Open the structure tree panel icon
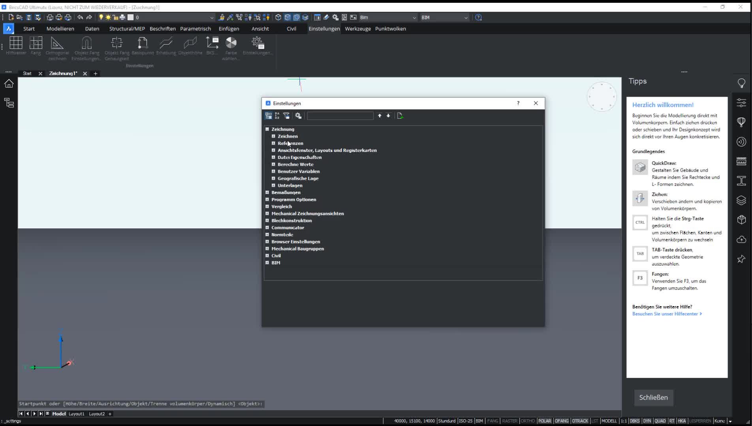The image size is (752, 426). point(9,103)
